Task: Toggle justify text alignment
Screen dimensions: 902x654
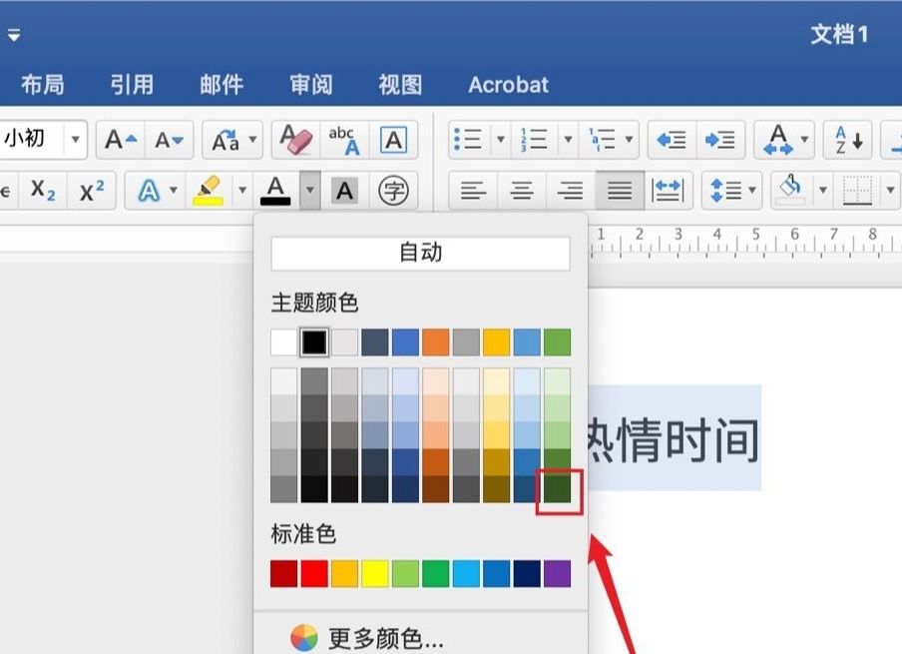Action: [x=620, y=190]
